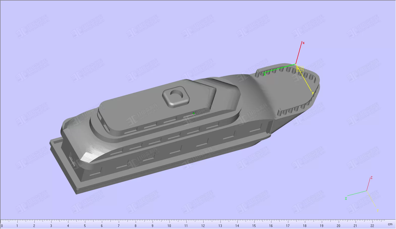Click the green x axis label of WCS

pyautogui.click(x=265, y=74)
